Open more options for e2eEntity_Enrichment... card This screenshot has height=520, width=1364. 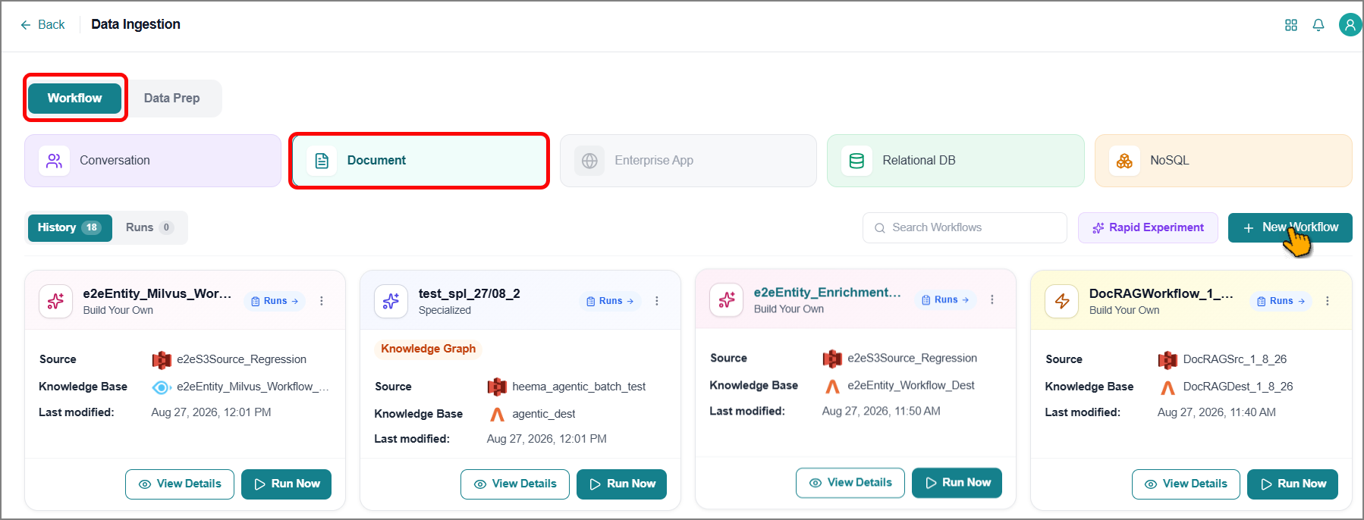[x=992, y=299]
